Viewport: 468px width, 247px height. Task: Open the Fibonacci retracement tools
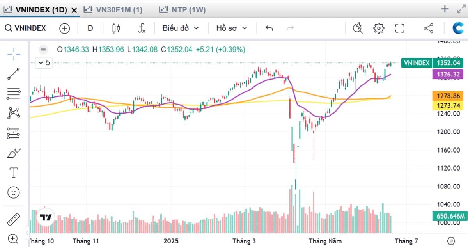pyautogui.click(x=14, y=93)
